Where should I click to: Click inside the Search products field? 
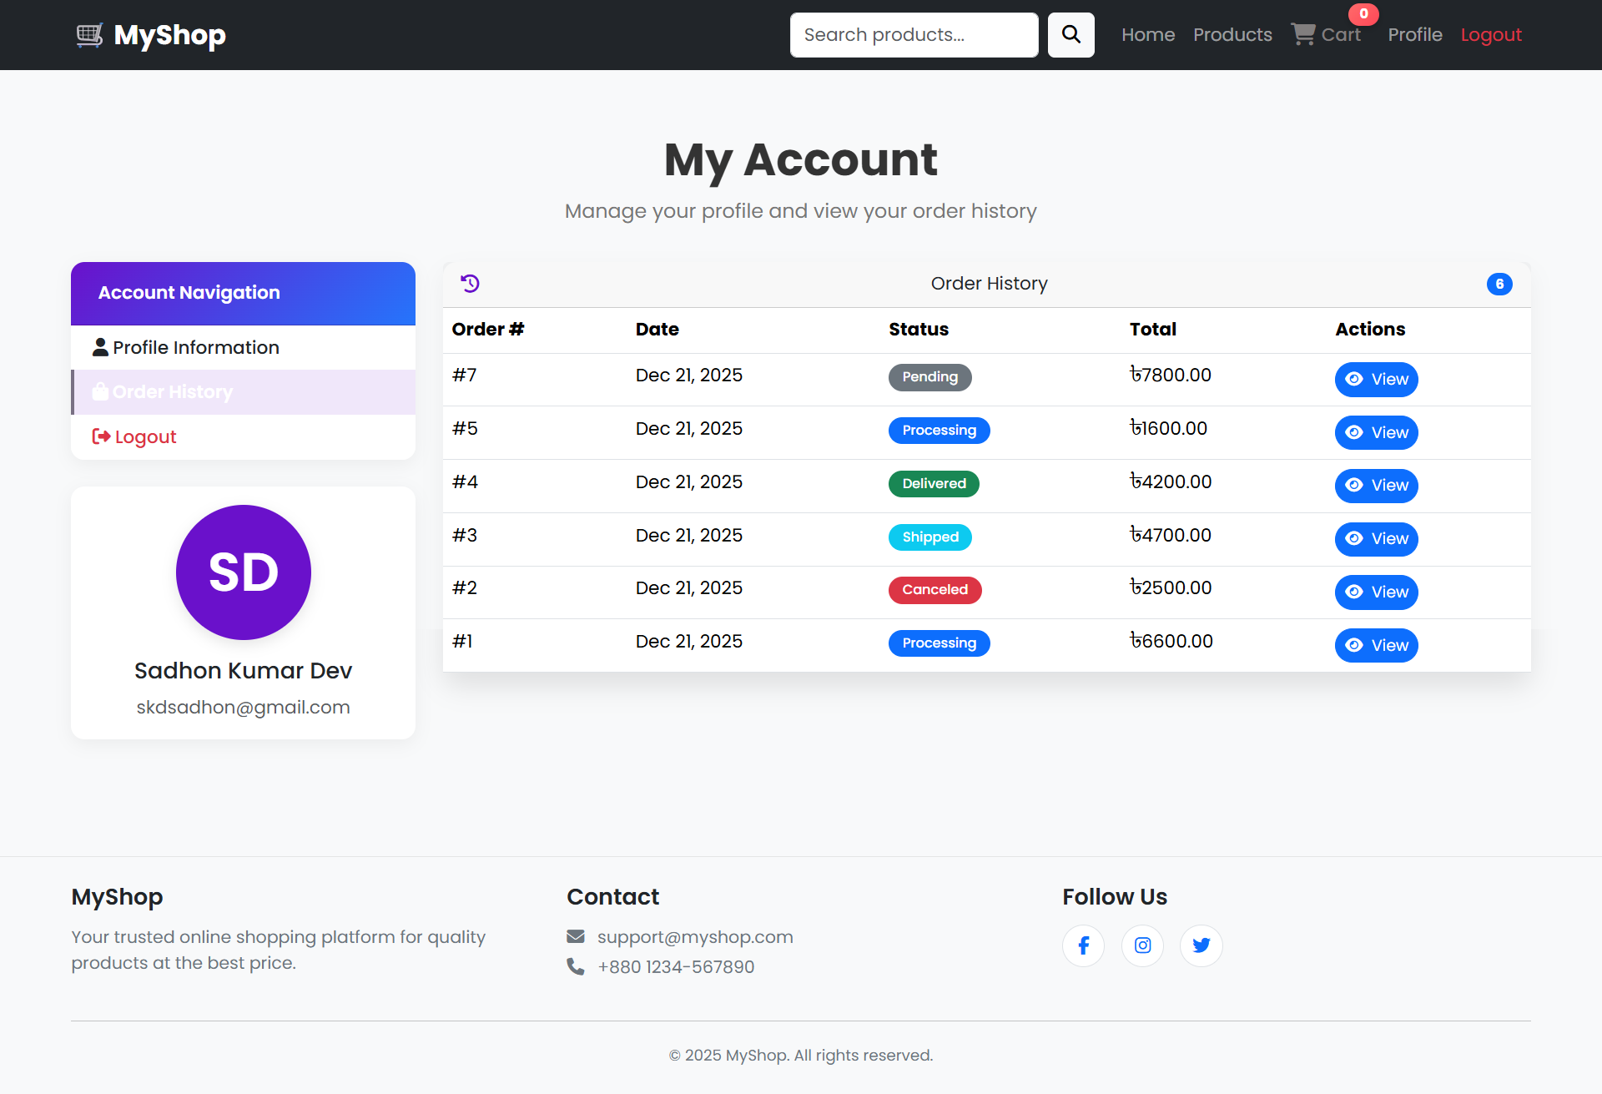tap(914, 34)
